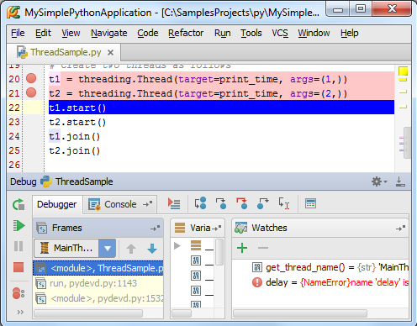Image resolution: width=417 pixels, height=326 pixels.
Task: Restore layout of Variables panel
Action: (217, 229)
